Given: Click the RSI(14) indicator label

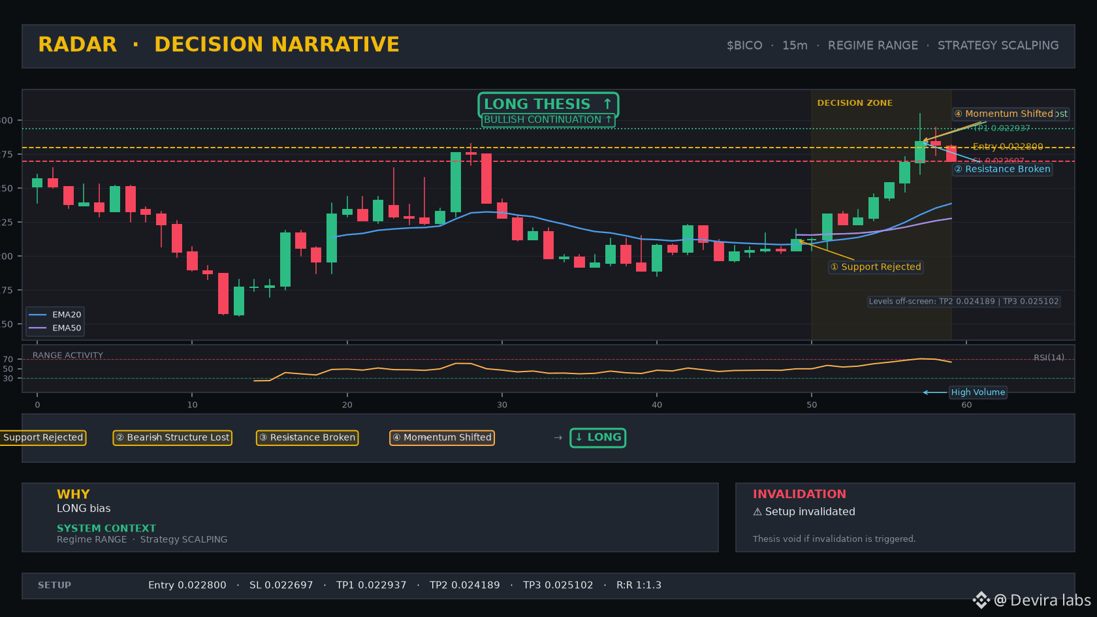Looking at the screenshot, I should tap(1049, 357).
